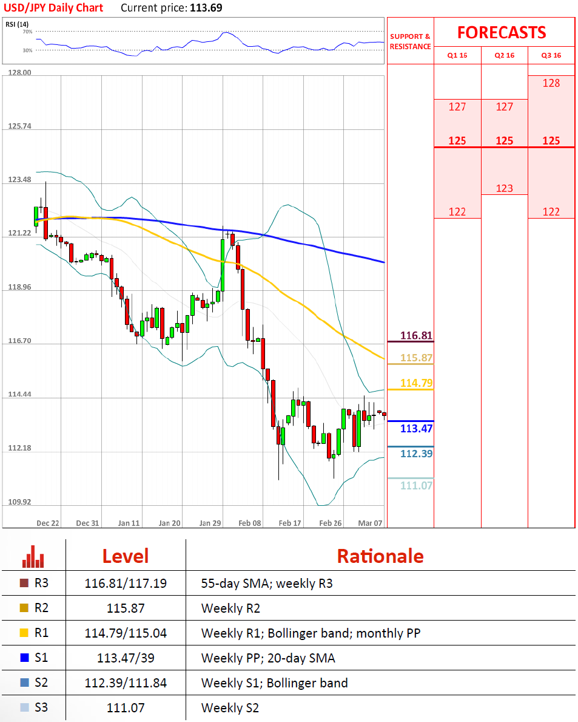Click the Mar 07 date axis label
The height and width of the screenshot is (722, 578).
pos(370,523)
